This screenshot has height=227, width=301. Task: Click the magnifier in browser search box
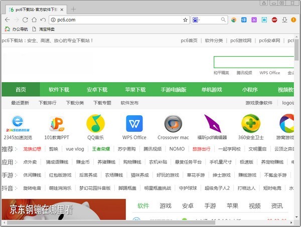click(x=223, y=20)
